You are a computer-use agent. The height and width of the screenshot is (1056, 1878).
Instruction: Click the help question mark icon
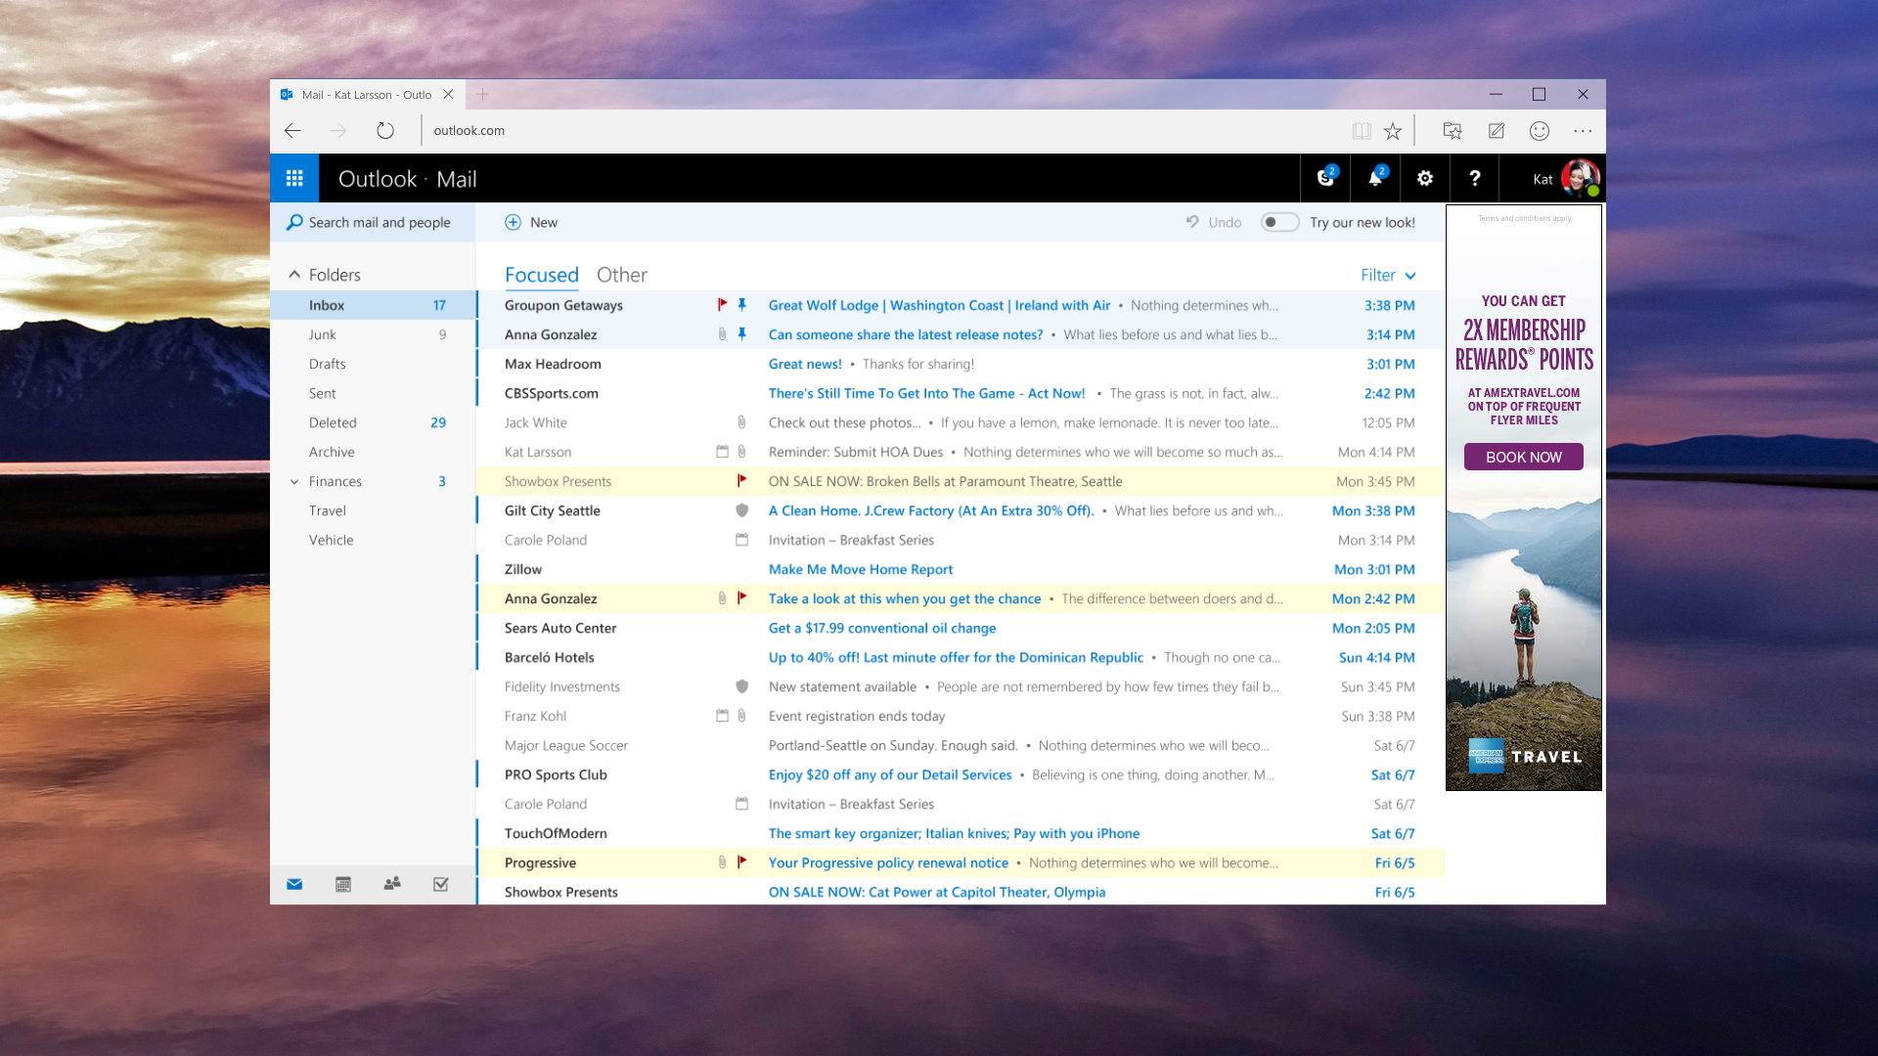click(x=1474, y=178)
